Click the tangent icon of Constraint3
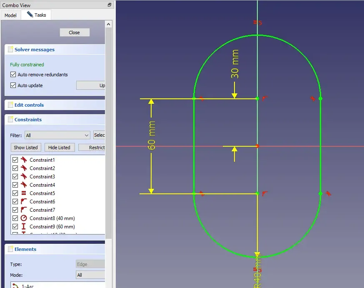 click(24, 177)
